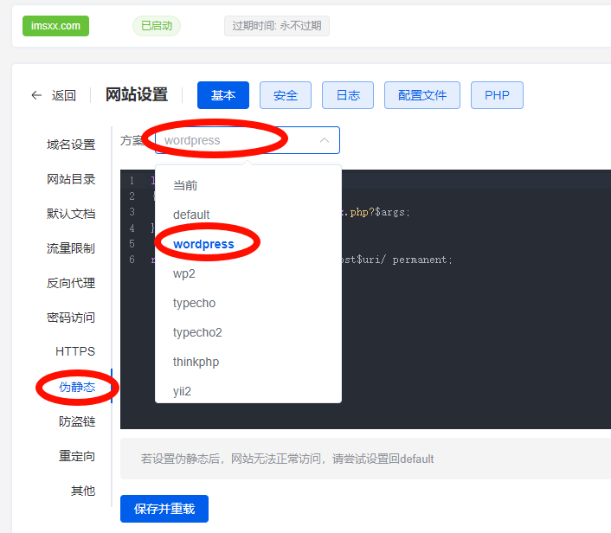Click the wordpress scheme select field
This screenshot has width=611, height=533.
[x=248, y=140]
